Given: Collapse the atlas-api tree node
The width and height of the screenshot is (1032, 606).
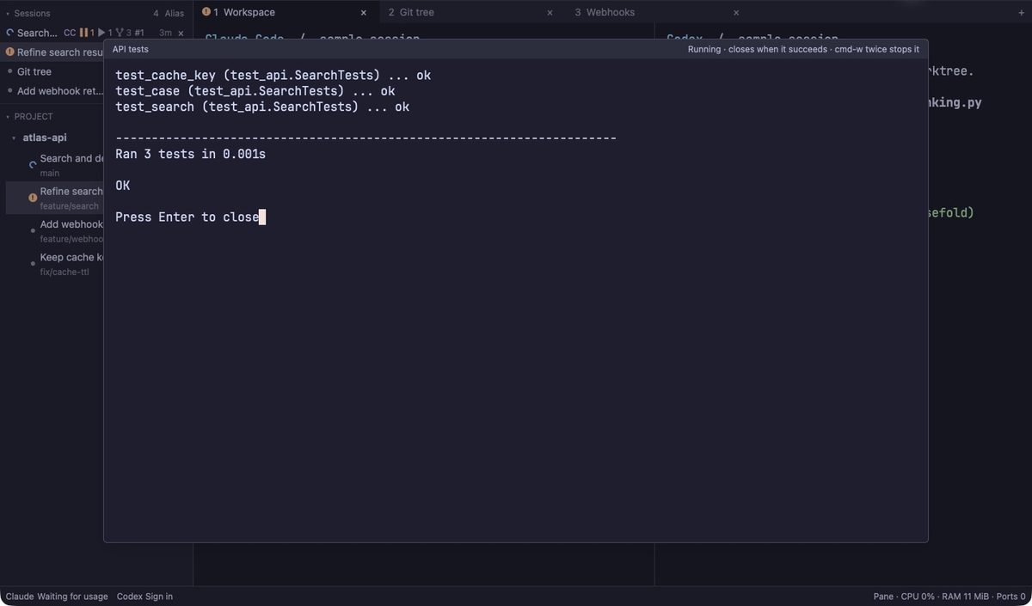Looking at the screenshot, I should click(14, 138).
